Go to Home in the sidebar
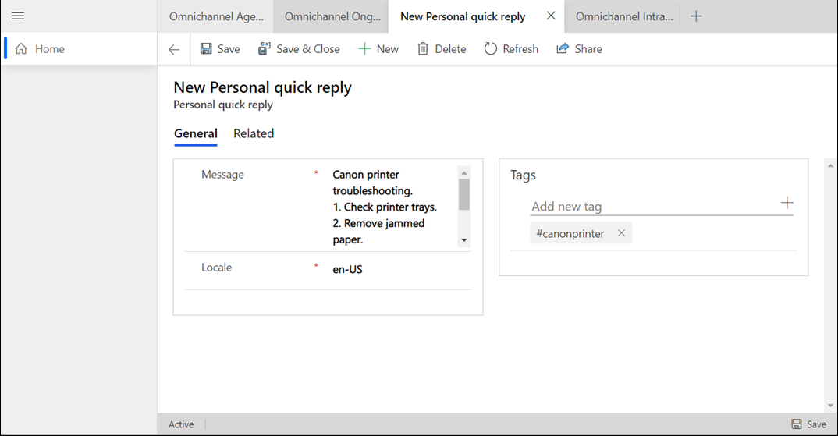Screen dimensions: 838x436 coord(79,48)
